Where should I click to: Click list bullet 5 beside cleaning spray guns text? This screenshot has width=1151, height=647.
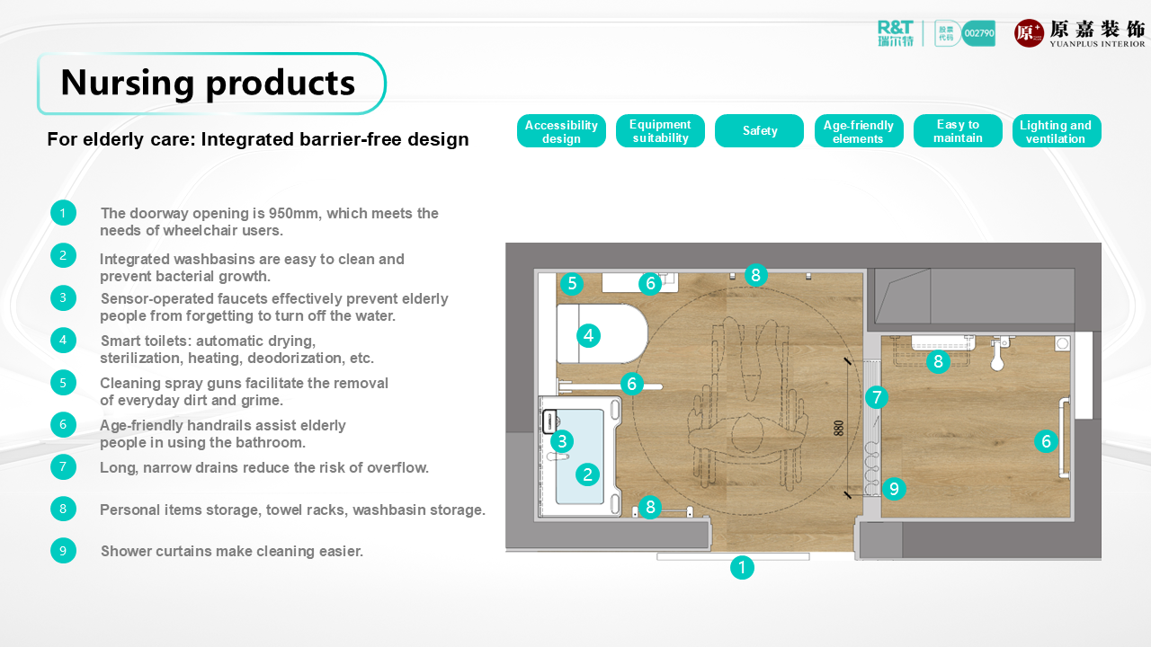point(63,383)
